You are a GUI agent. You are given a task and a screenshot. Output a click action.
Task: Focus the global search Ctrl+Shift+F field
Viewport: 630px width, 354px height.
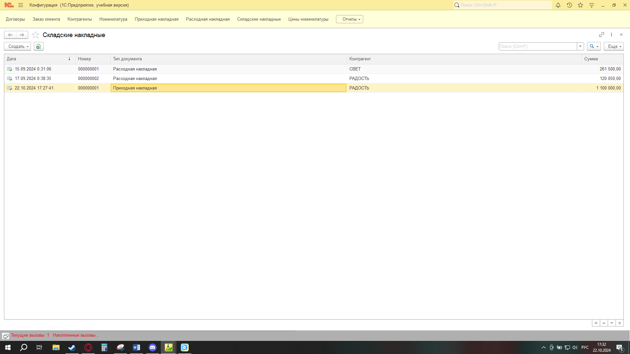(x=503, y=5)
